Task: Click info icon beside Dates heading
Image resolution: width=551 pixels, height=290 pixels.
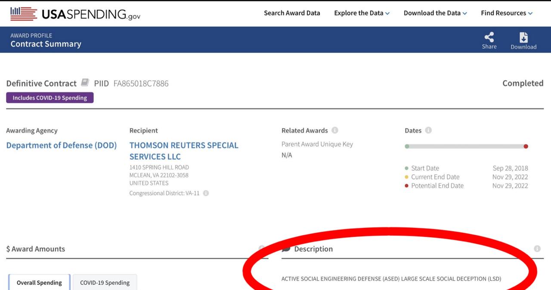Action: [x=428, y=130]
